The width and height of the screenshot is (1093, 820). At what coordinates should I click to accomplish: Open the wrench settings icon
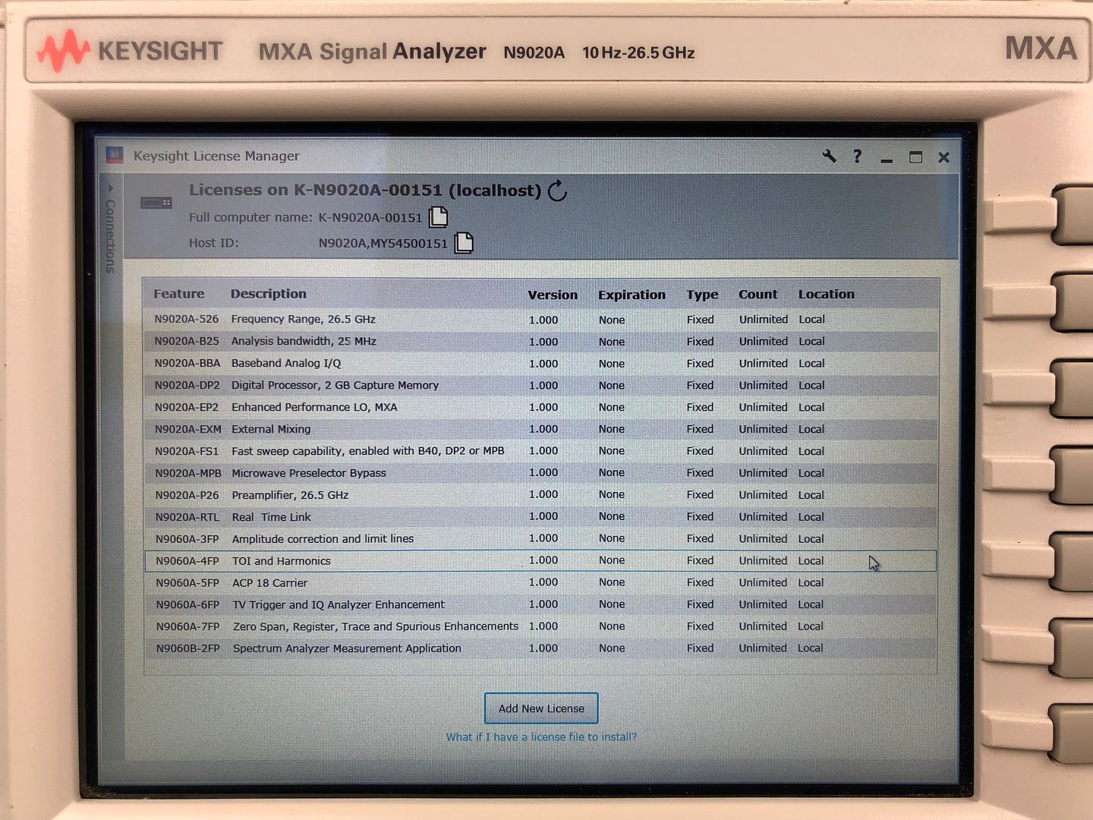pyautogui.click(x=829, y=156)
